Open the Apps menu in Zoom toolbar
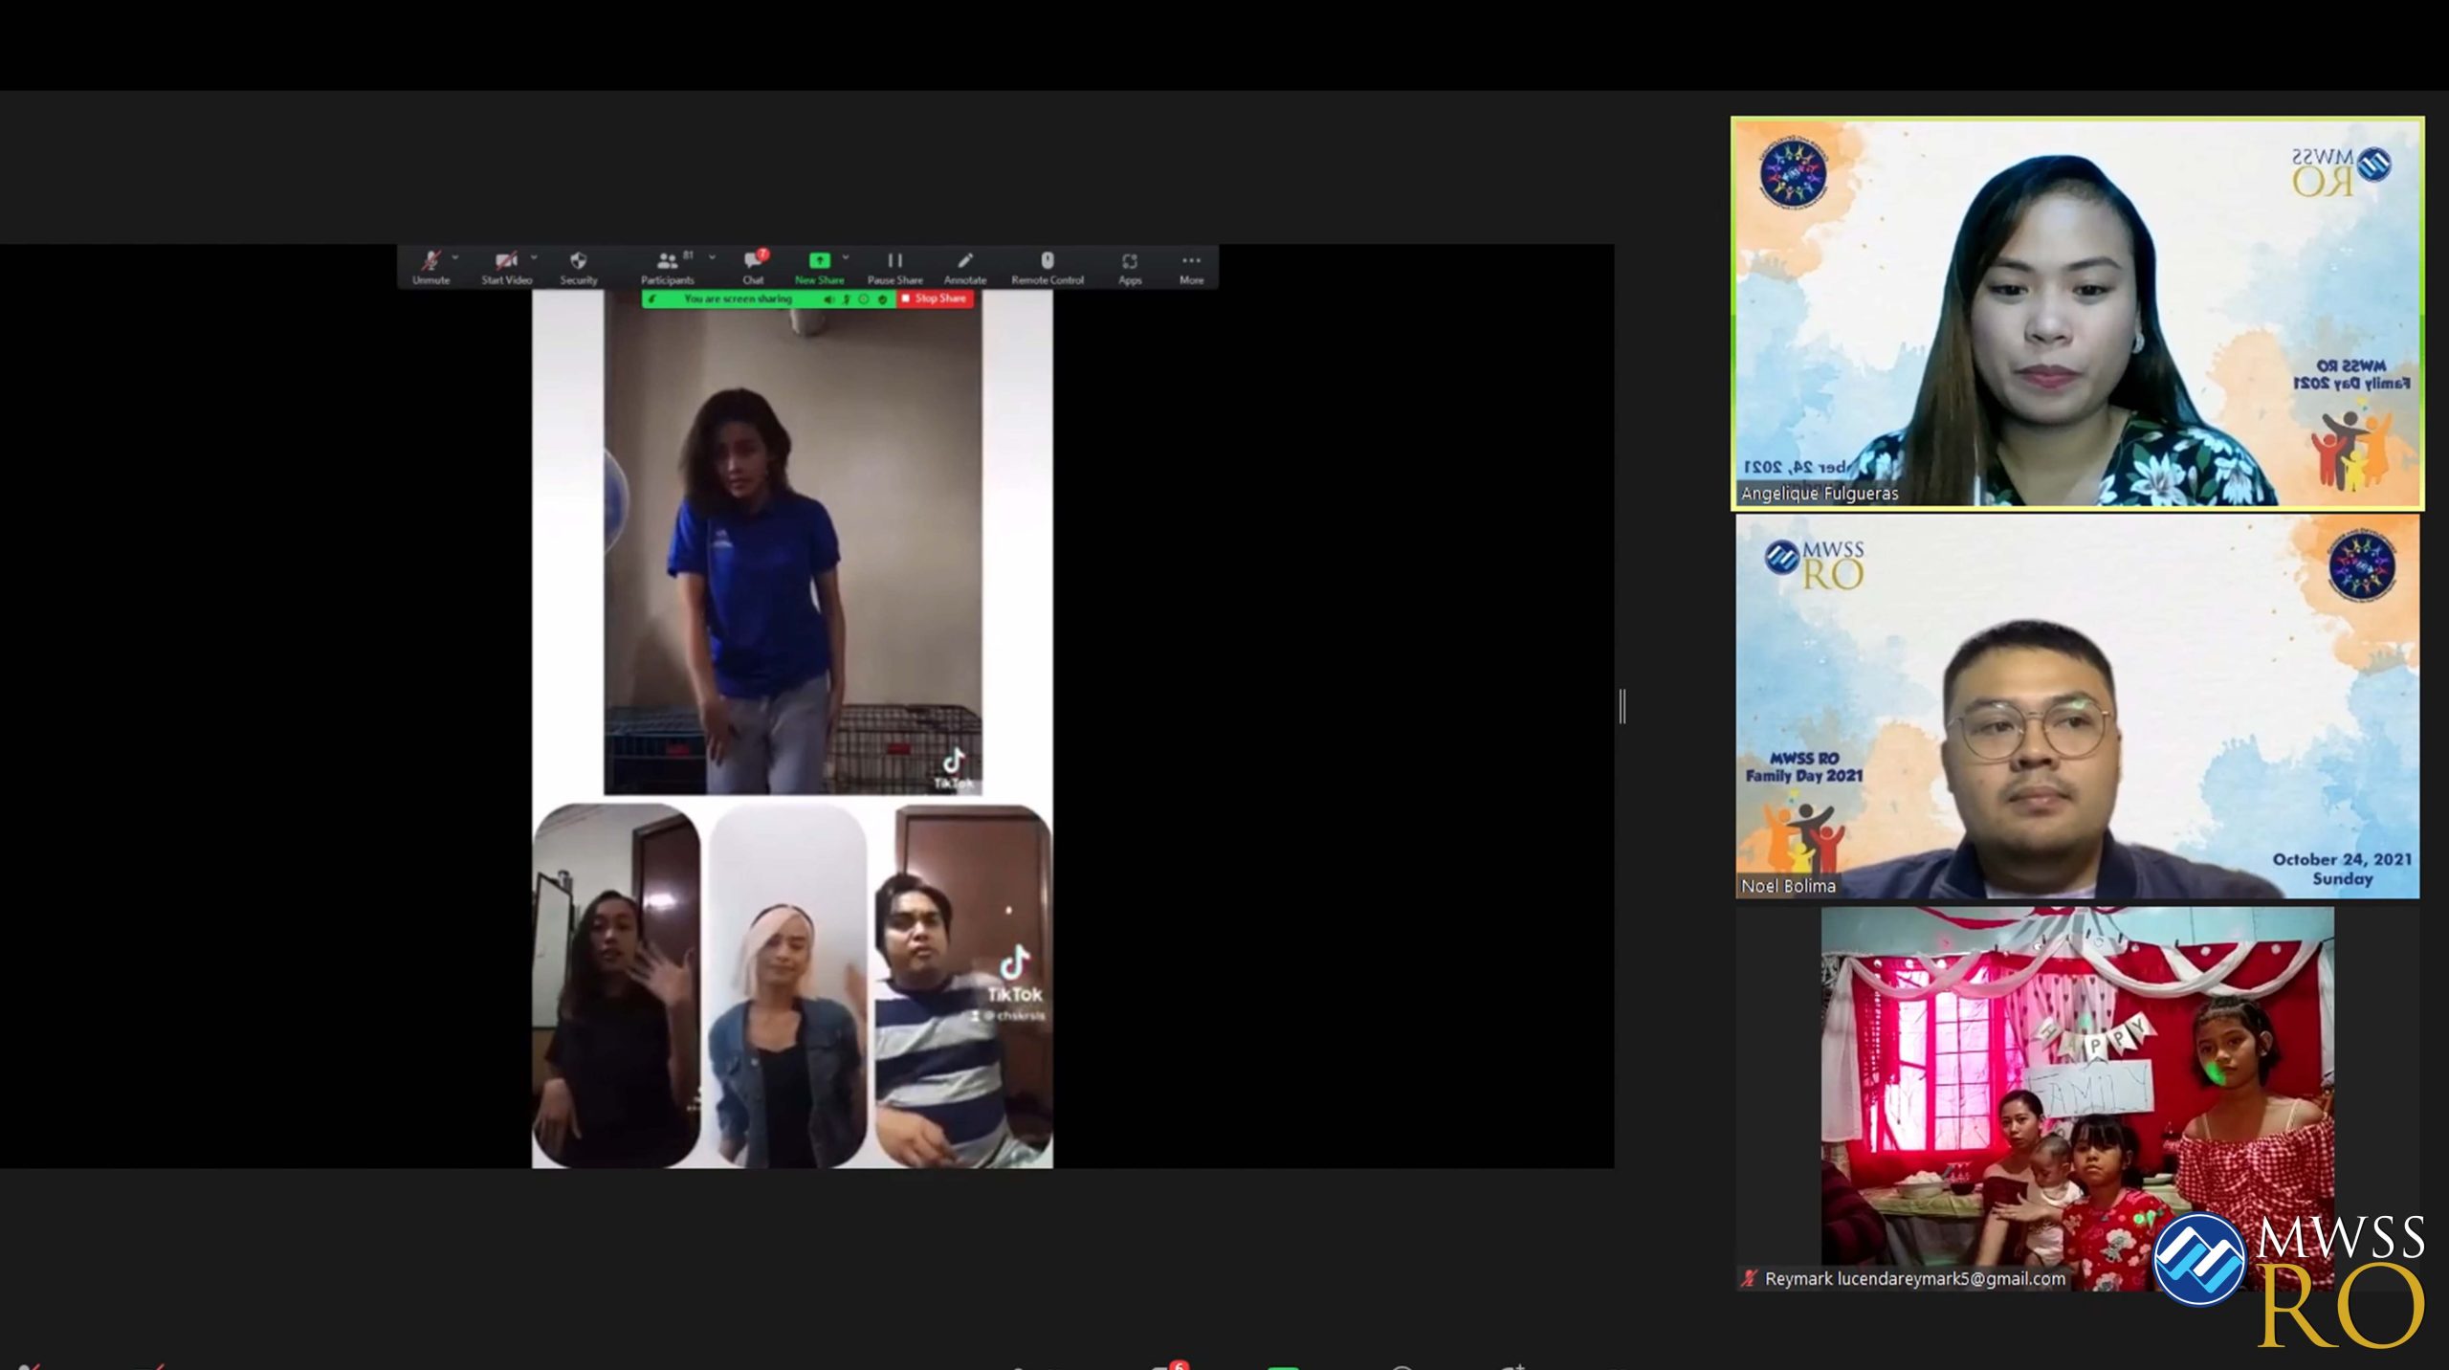This screenshot has height=1370, width=2449. coord(1130,267)
